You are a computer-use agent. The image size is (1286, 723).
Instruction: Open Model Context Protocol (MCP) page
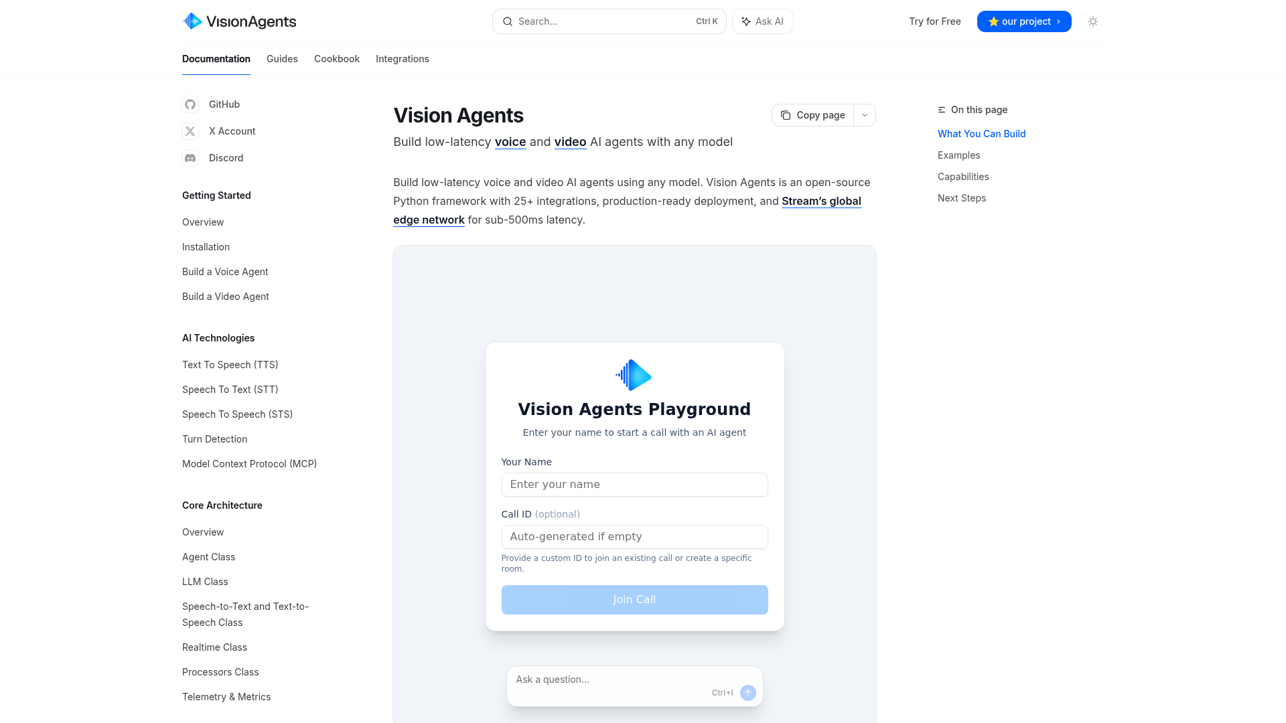(x=250, y=464)
